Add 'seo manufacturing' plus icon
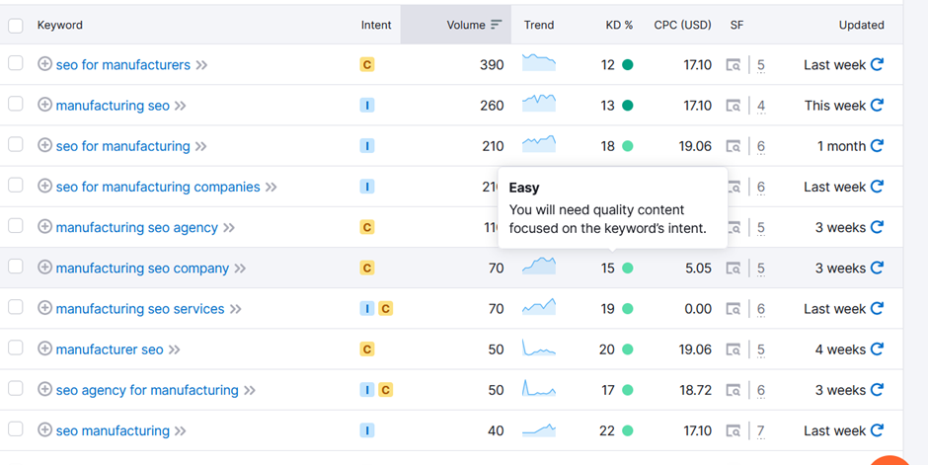The image size is (928, 465). point(45,430)
